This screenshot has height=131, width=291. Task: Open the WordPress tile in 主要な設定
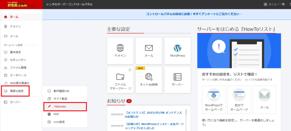click(177, 50)
